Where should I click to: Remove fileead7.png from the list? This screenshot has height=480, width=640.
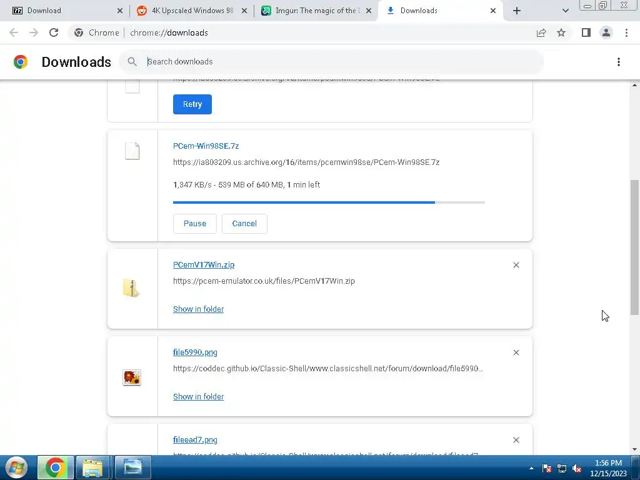pyautogui.click(x=516, y=440)
